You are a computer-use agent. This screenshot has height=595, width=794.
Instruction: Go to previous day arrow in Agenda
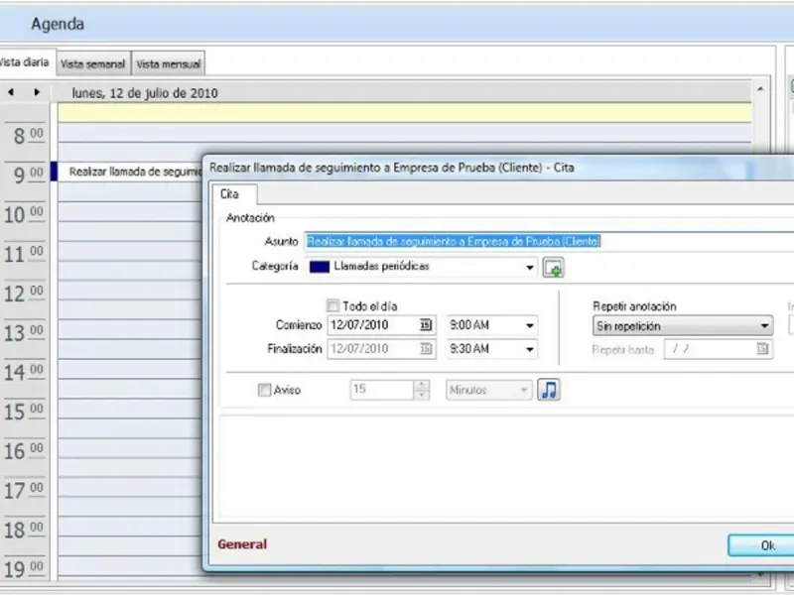[11, 92]
